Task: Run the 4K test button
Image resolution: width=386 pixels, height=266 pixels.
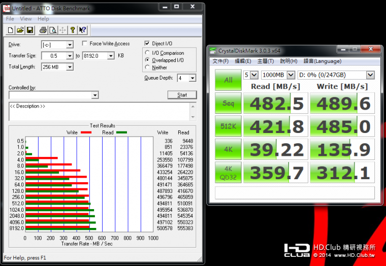Action: [x=228, y=149]
